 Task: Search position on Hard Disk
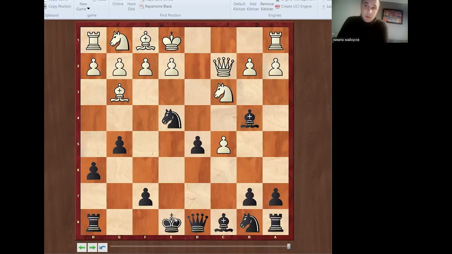tap(131, 6)
